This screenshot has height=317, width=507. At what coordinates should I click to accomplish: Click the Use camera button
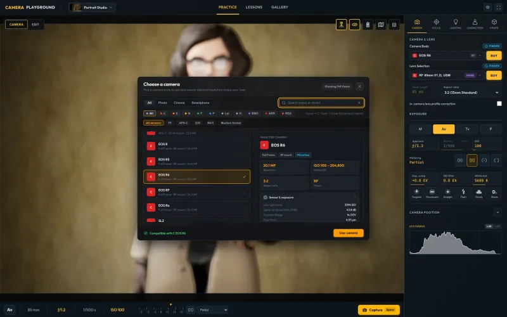point(348,233)
